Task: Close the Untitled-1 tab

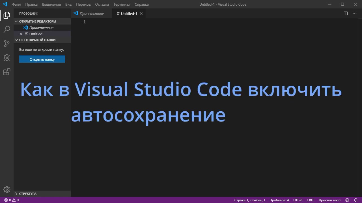Action: pos(141,14)
